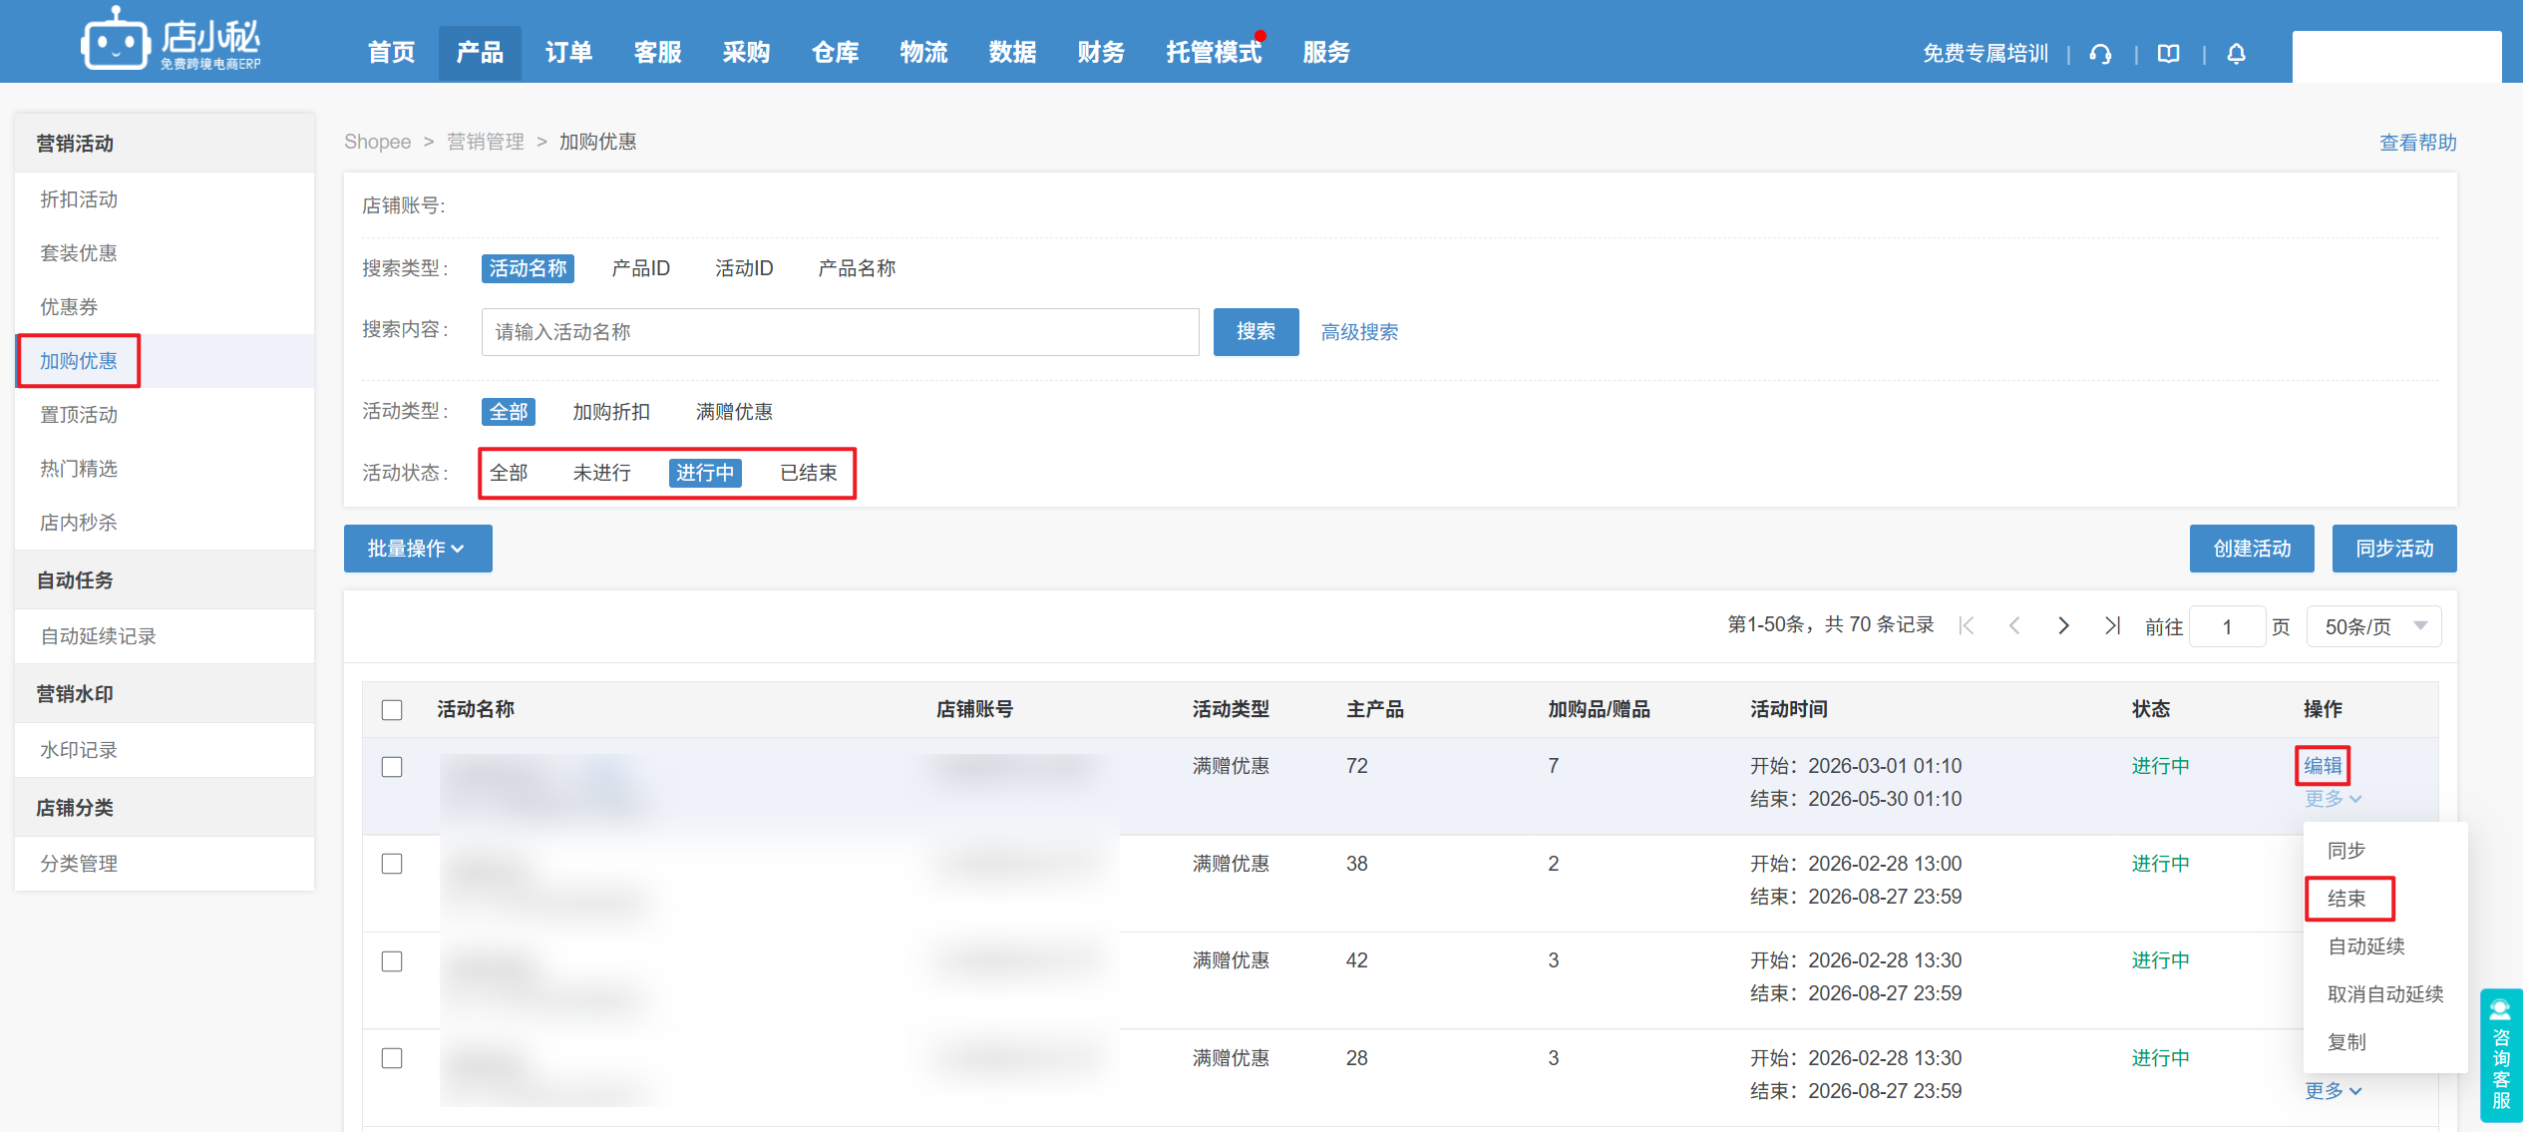Open the 高级搜索 link
Screen dimensions: 2523x1132
[1358, 332]
